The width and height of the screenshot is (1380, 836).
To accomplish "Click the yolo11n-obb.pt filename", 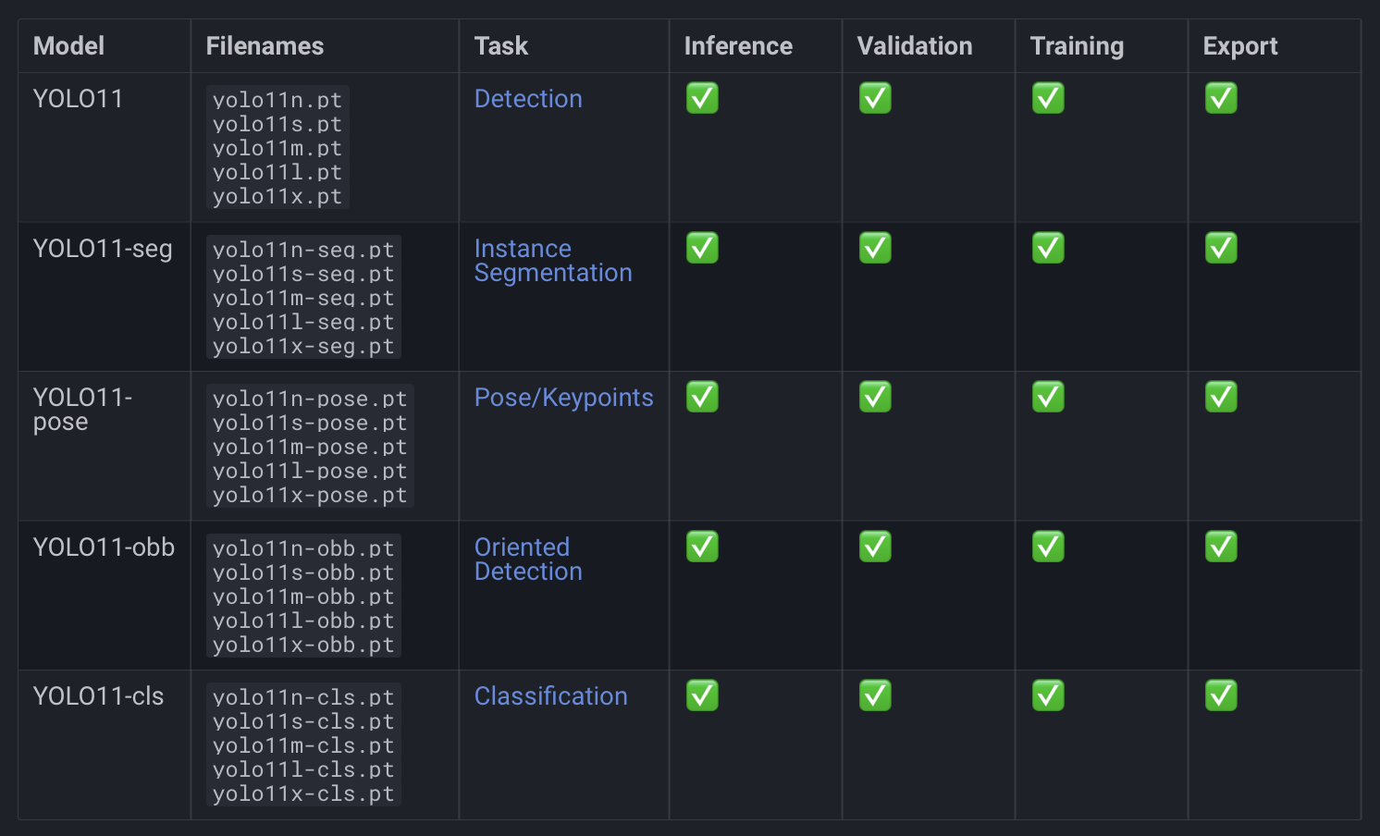I will (x=303, y=548).
